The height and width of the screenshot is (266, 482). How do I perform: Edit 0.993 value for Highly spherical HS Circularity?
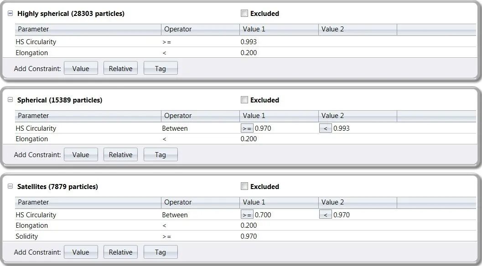click(249, 42)
